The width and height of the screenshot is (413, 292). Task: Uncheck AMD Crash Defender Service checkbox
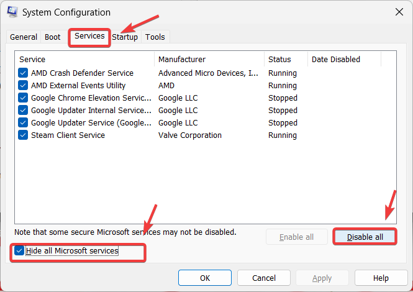23,73
